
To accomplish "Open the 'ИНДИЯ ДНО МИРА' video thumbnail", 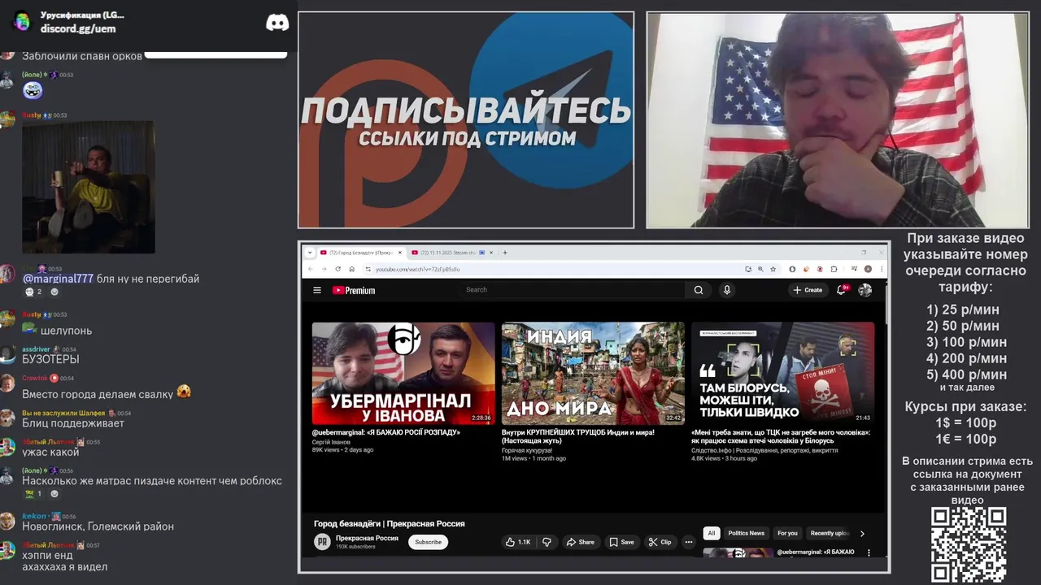I will tap(593, 373).
